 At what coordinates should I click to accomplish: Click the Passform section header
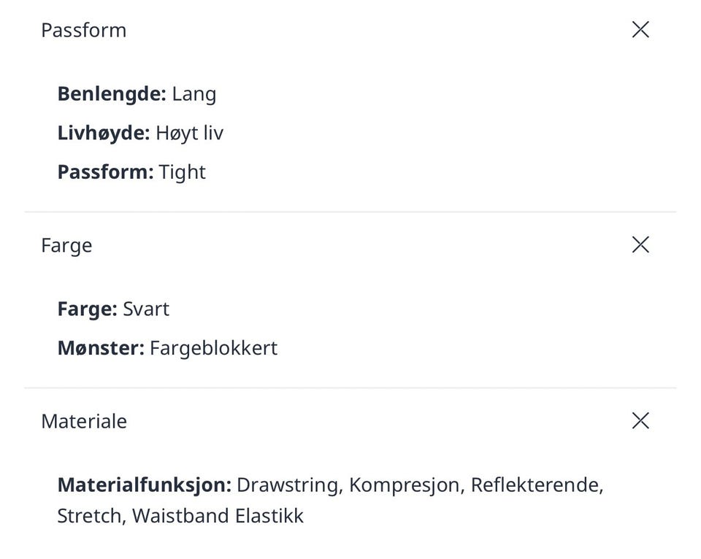(x=84, y=30)
